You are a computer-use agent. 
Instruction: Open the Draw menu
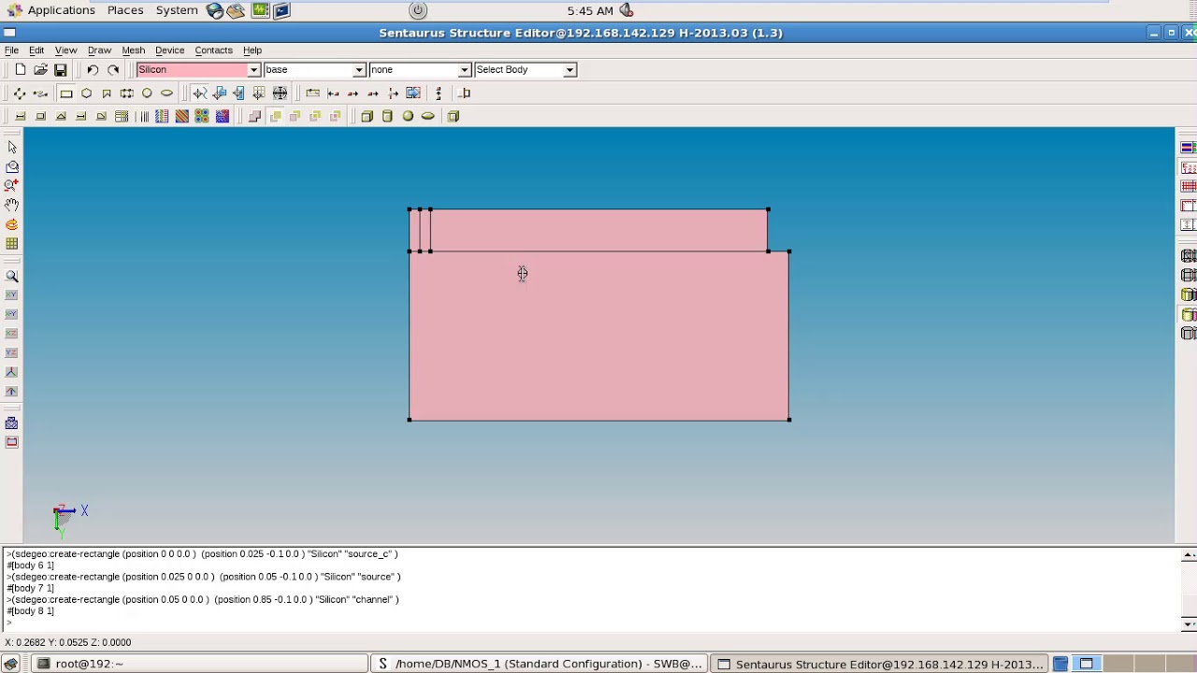(99, 50)
